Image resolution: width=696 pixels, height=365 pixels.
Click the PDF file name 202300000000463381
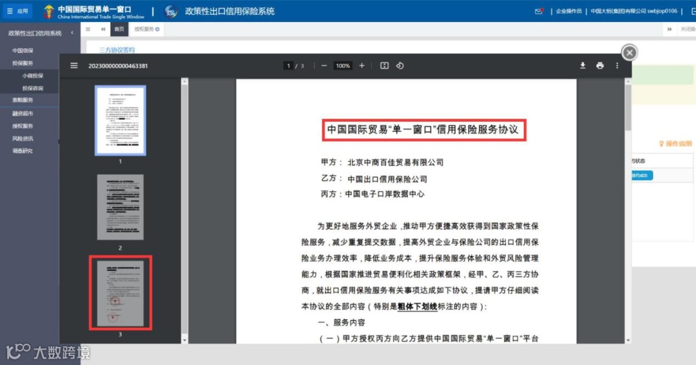click(118, 66)
